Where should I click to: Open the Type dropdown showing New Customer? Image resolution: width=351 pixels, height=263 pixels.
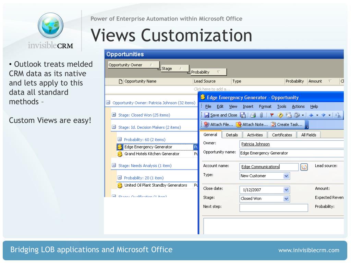pyautogui.click(x=286, y=176)
